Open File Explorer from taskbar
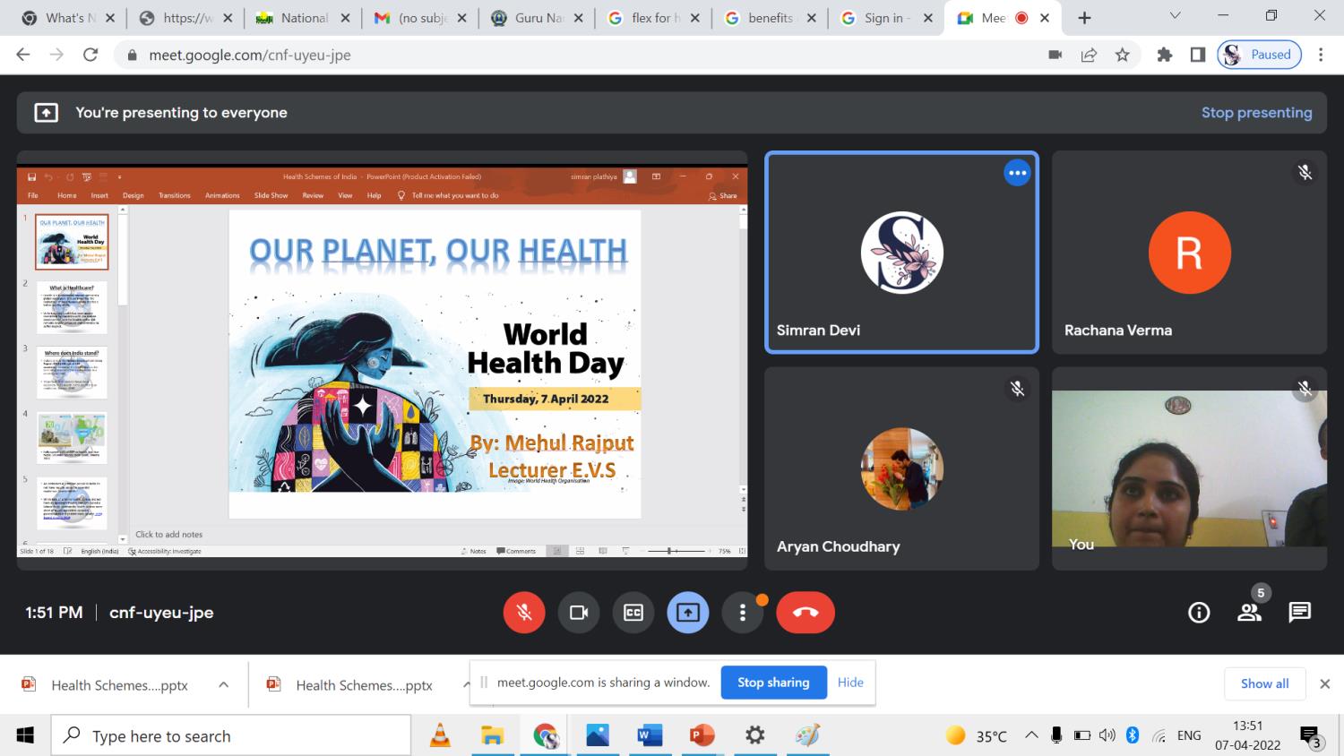Viewport: 1344px width, 756px height. tap(492, 735)
